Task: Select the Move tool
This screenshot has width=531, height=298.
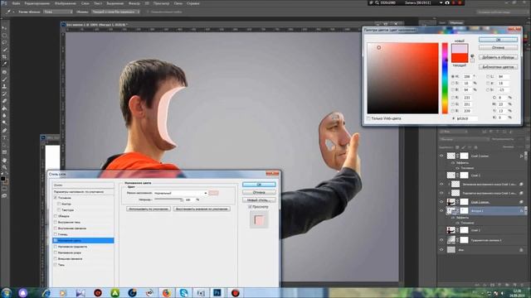Action: pos(4,28)
